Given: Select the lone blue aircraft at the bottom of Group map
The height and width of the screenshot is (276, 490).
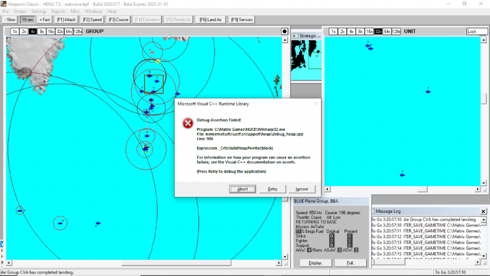Looking at the screenshot, I should (98, 224).
